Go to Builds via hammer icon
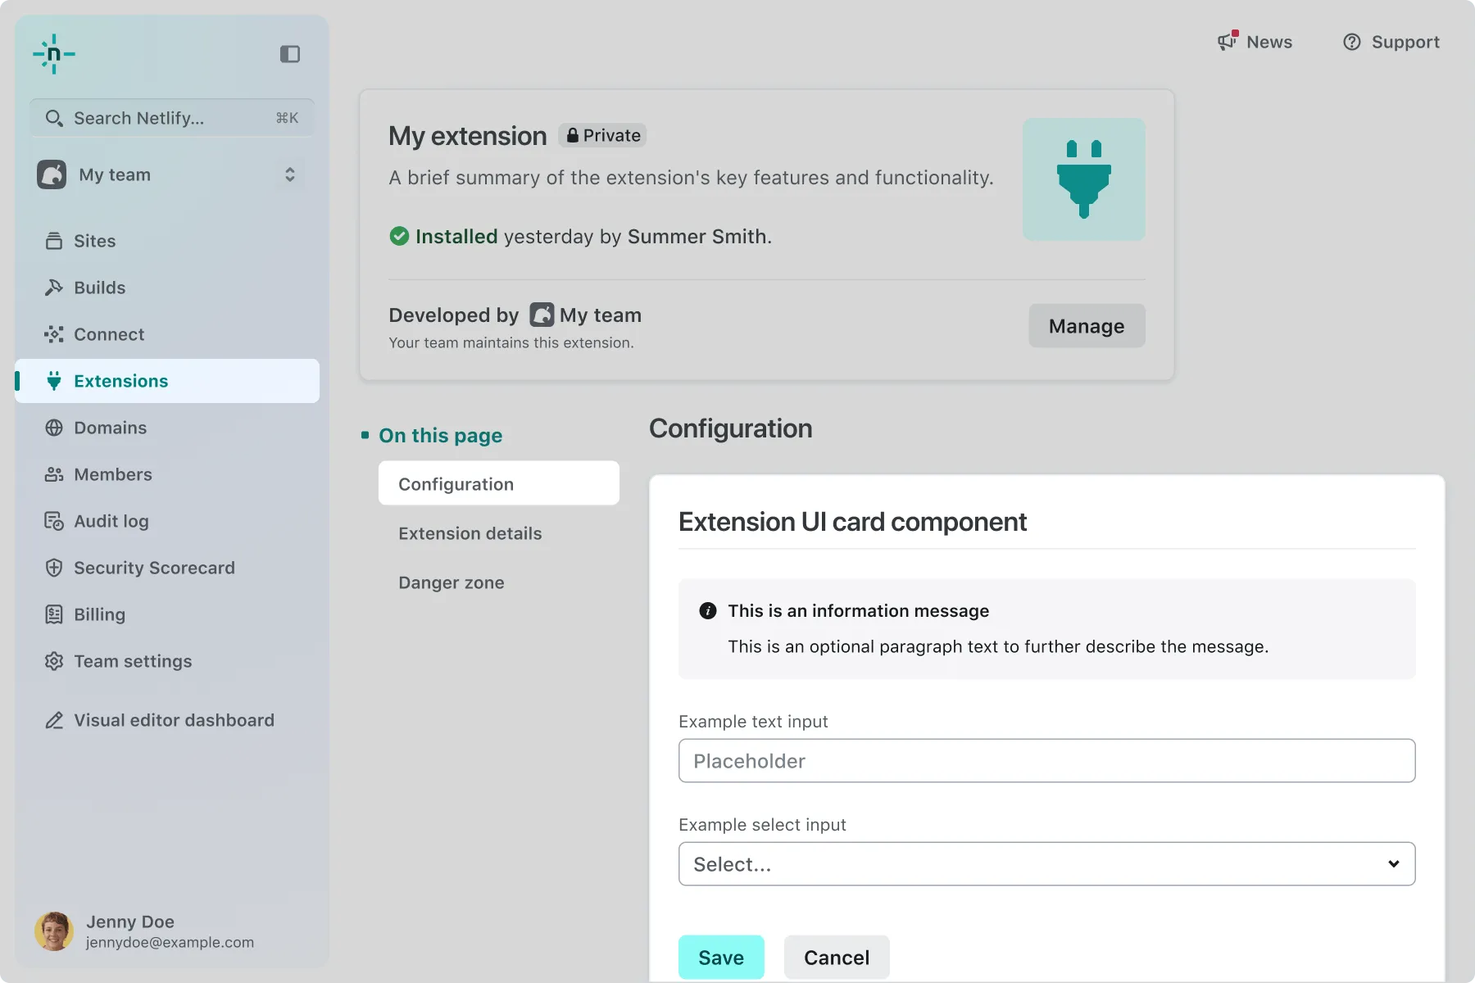This screenshot has height=983, width=1475. (54, 288)
